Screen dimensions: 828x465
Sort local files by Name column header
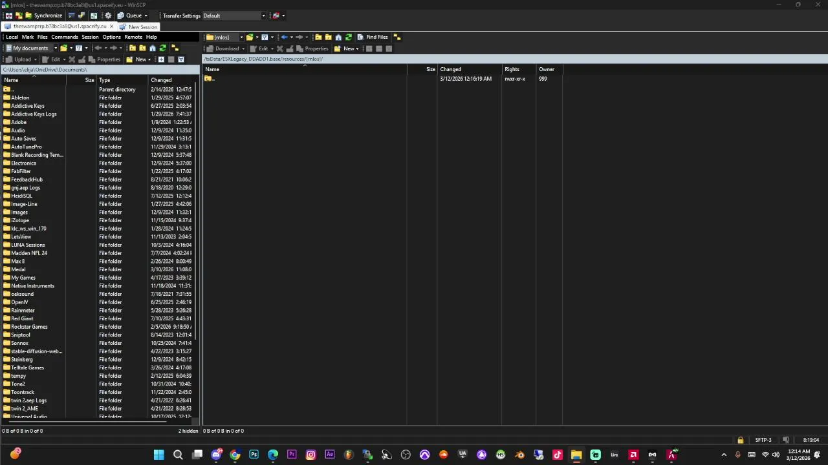click(34, 80)
